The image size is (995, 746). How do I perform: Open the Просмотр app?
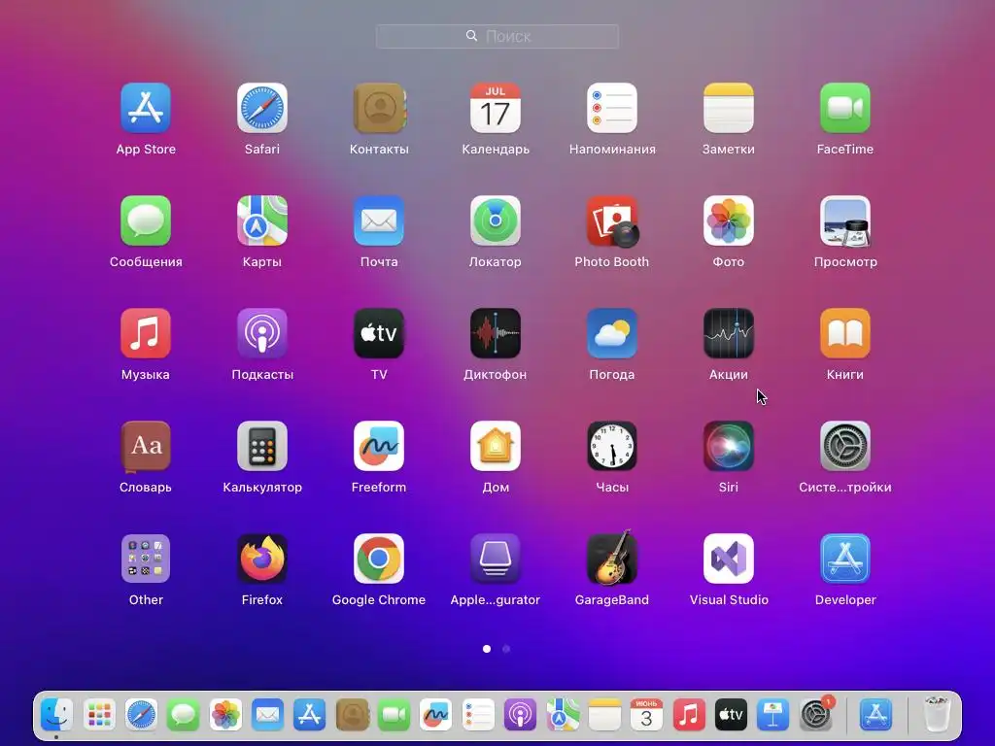tap(844, 220)
